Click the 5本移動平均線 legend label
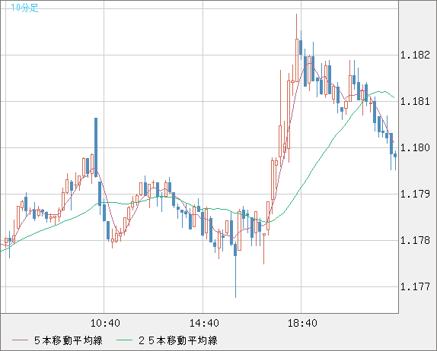 tap(69, 340)
